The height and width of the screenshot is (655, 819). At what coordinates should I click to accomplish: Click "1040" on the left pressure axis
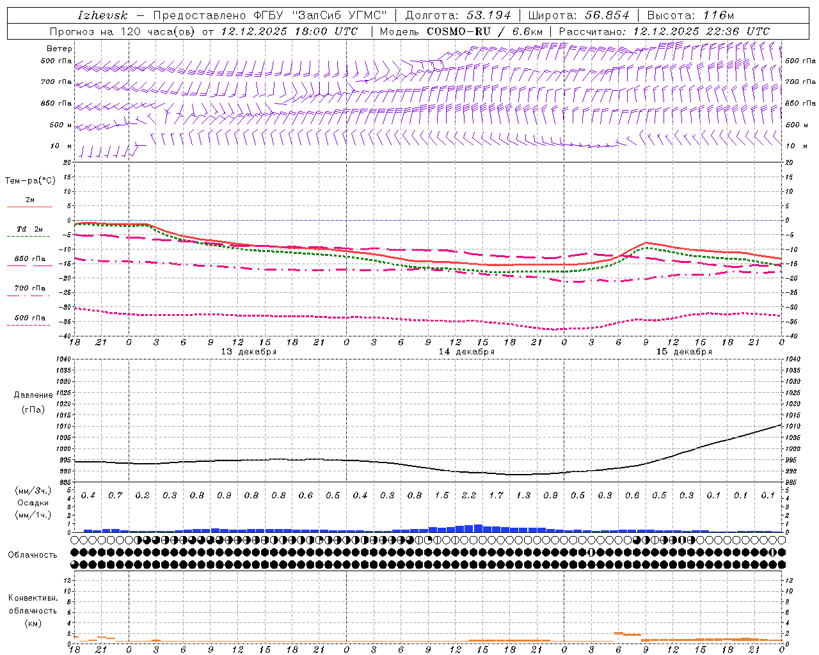(63, 359)
